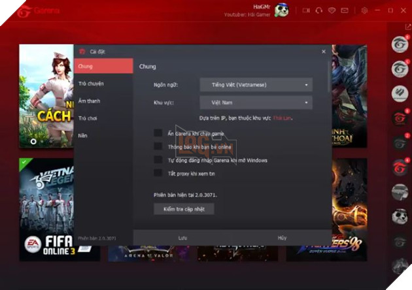The height and width of the screenshot is (290, 412).
Task: Switch to the Trò chơi tab
Action: tap(103, 118)
